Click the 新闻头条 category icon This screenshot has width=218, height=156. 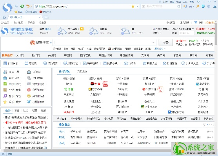click(5, 63)
